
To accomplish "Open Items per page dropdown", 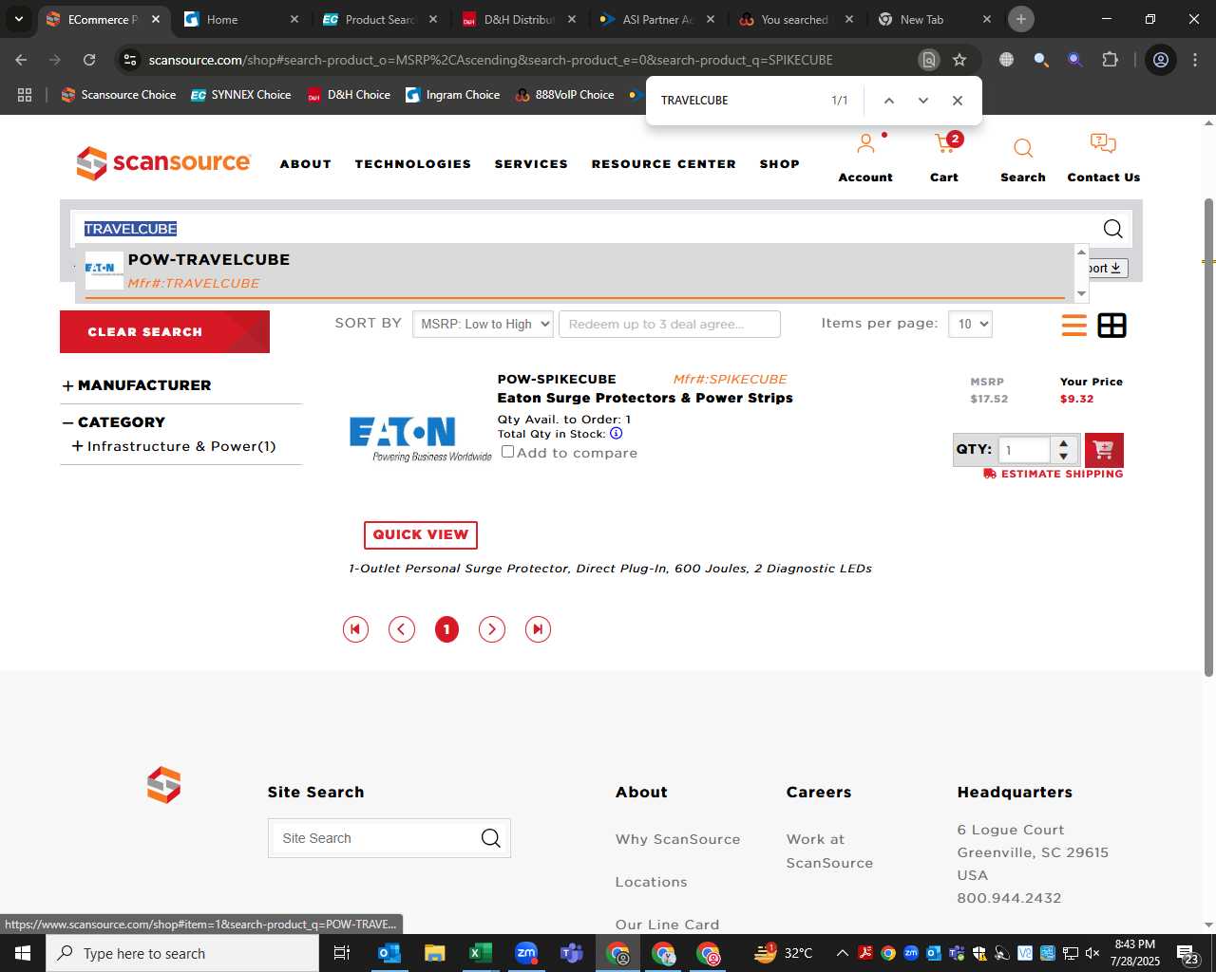I will tap(970, 324).
